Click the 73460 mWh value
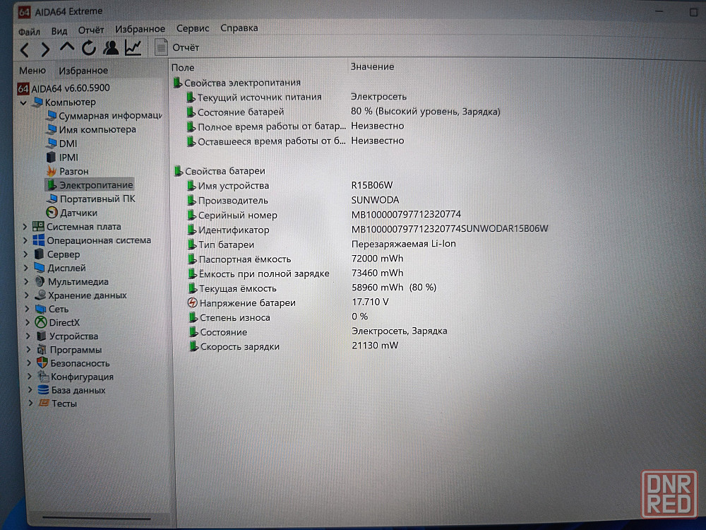 [377, 273]
